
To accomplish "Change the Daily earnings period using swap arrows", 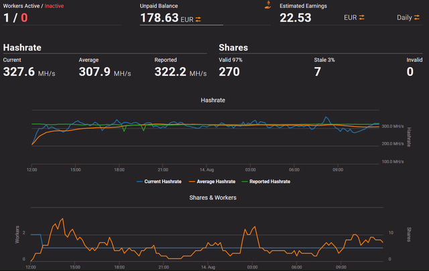I will (417, 17).
